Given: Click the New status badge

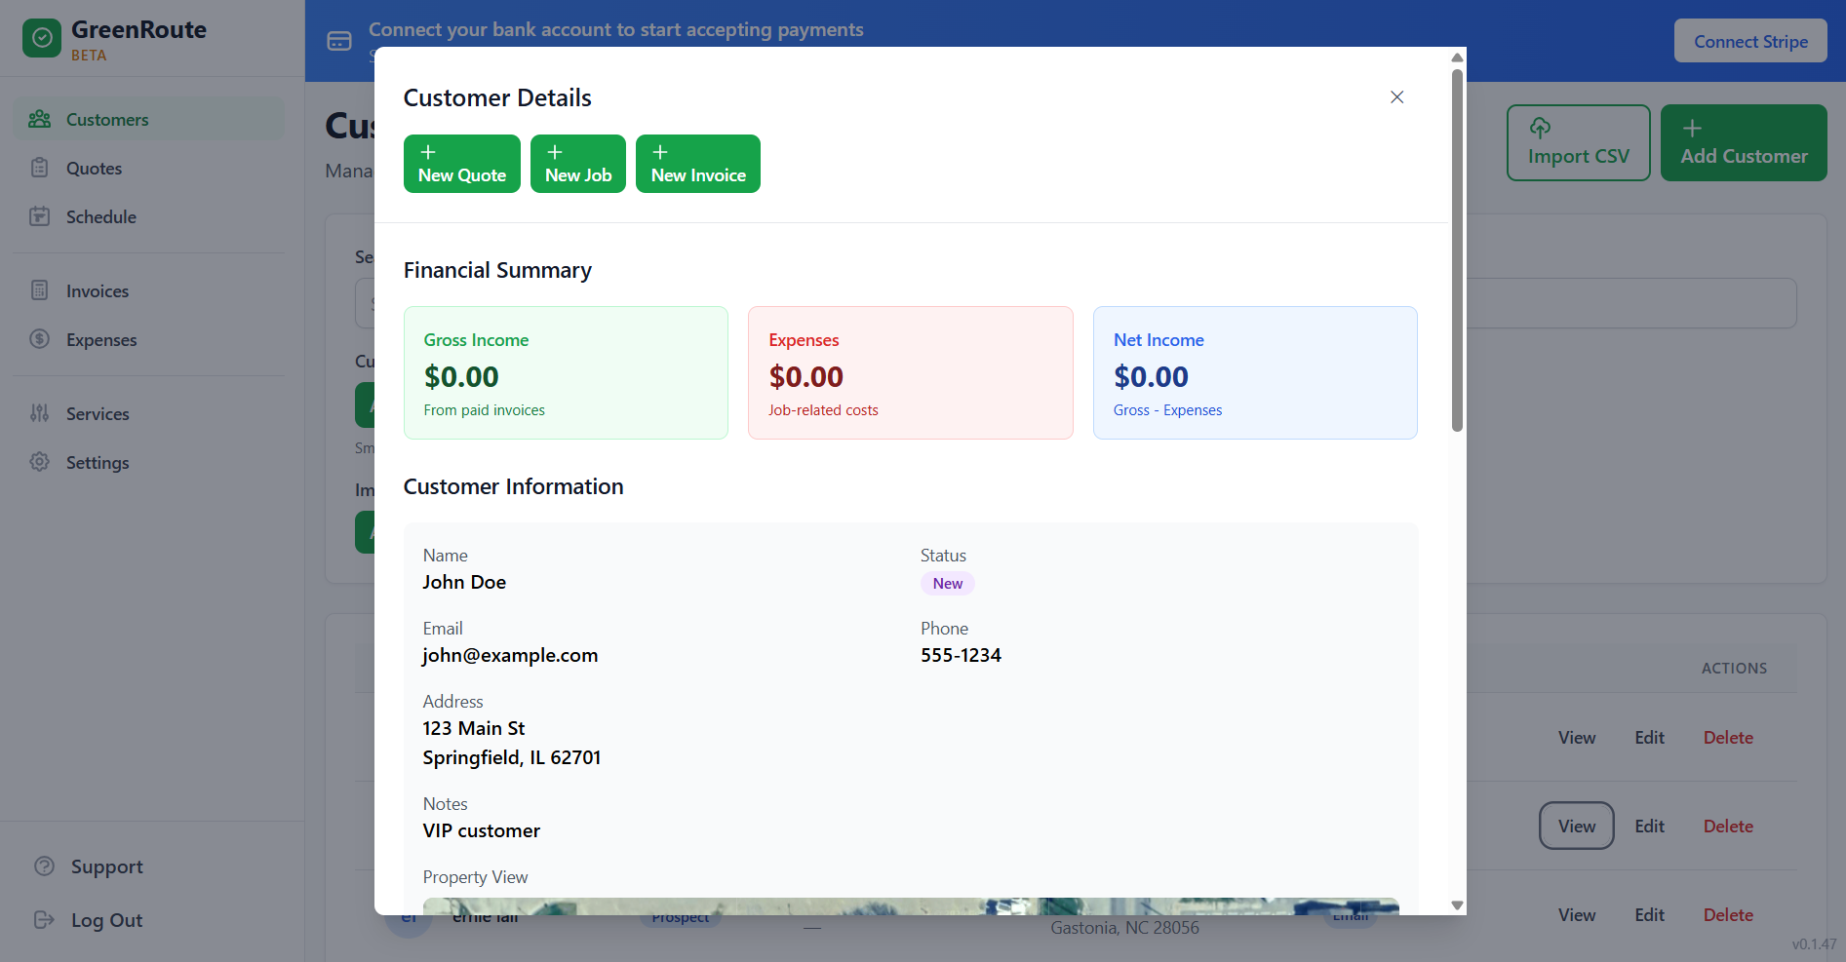Looking at the screenshot, I should pyautogui.click(x=948, y=584).
